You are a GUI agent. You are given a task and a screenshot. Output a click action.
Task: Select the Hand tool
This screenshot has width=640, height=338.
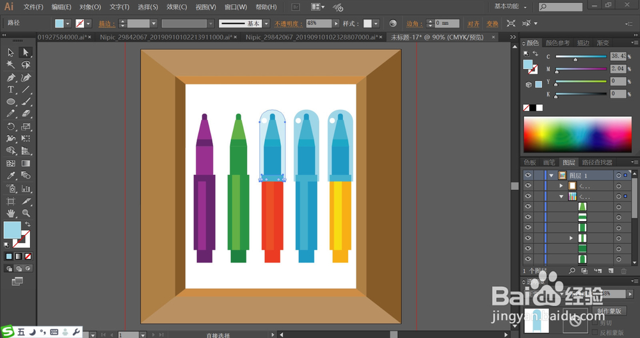tap(11, 213)
